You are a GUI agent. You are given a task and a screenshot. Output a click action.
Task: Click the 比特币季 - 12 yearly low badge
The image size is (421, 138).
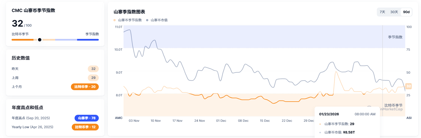[x=85, y=127]
